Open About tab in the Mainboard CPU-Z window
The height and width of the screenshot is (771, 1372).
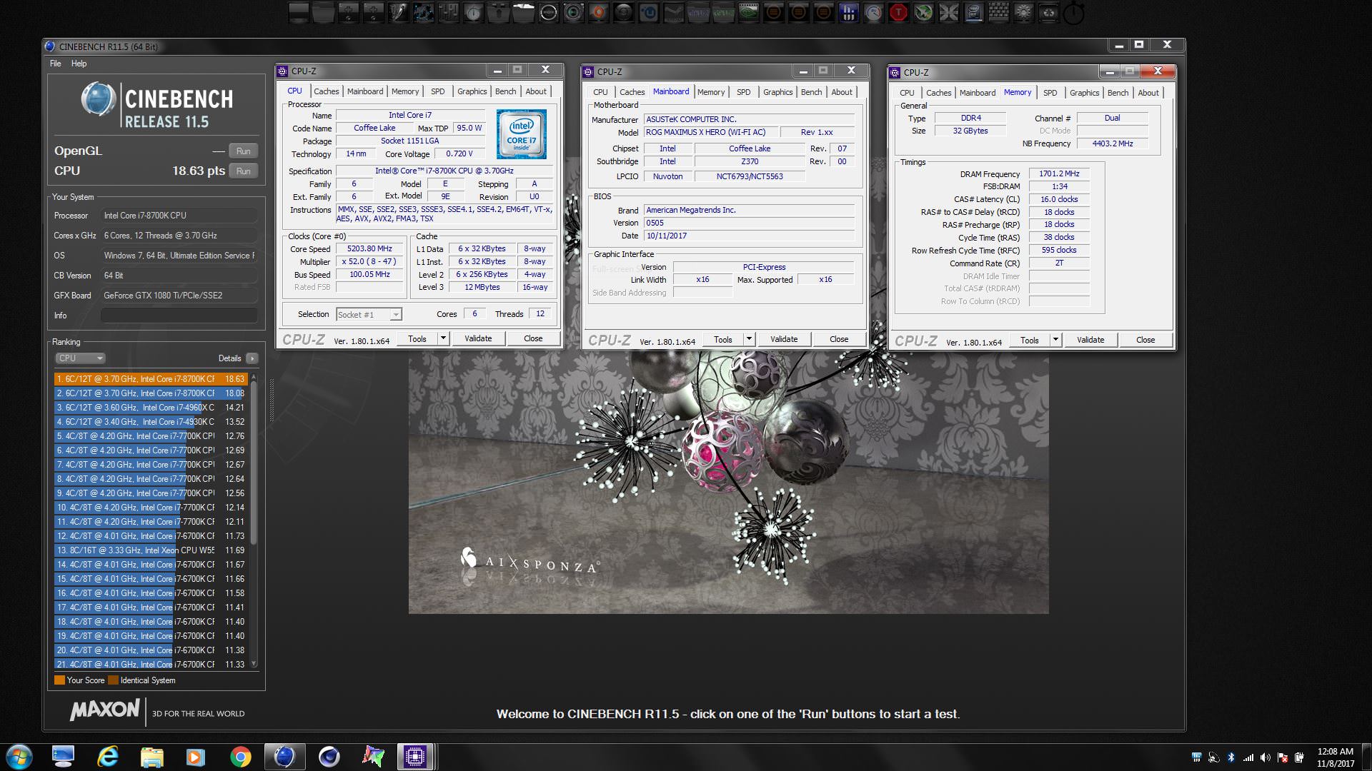(842, 92)
